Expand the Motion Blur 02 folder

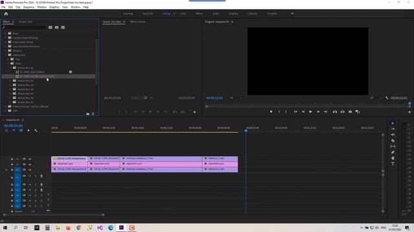[10, 81]
